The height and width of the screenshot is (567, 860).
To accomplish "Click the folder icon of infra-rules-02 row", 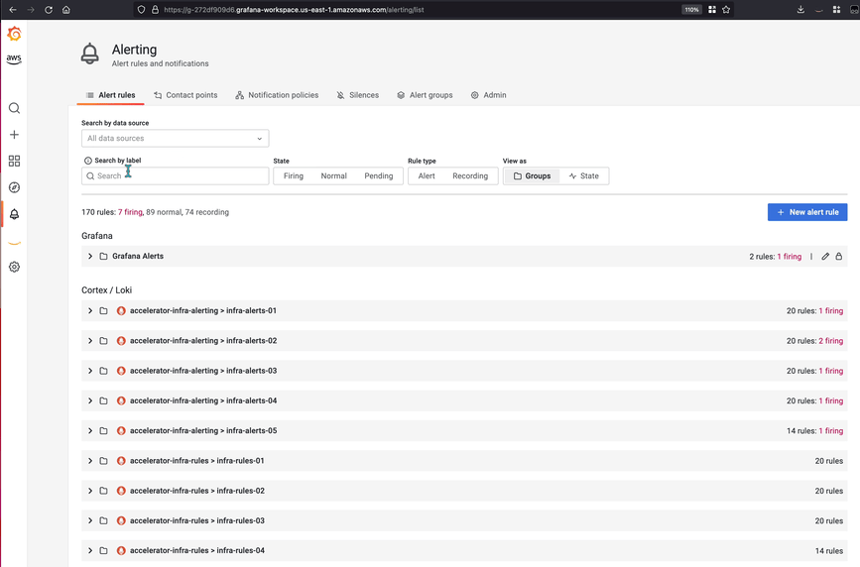I will (103, 491).
